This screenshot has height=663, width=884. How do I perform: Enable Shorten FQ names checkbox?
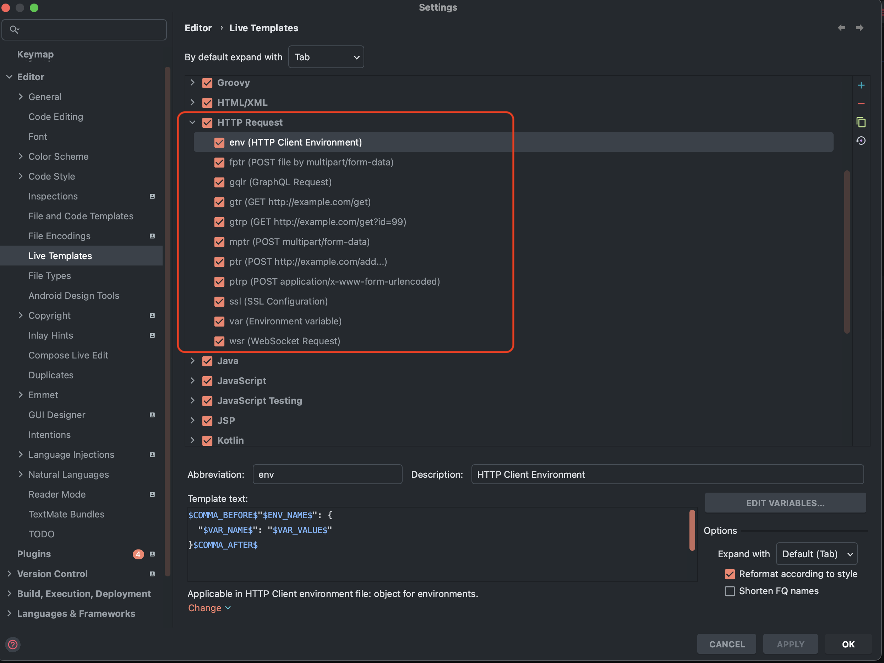(730, 591)
